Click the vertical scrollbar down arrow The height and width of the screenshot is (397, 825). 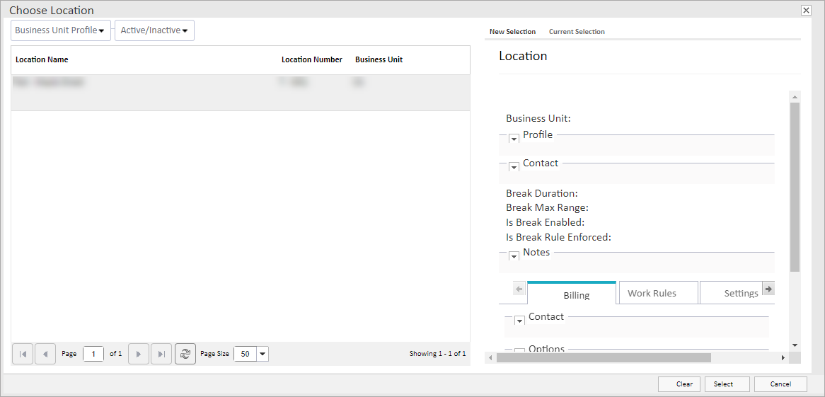click(795, 345)
